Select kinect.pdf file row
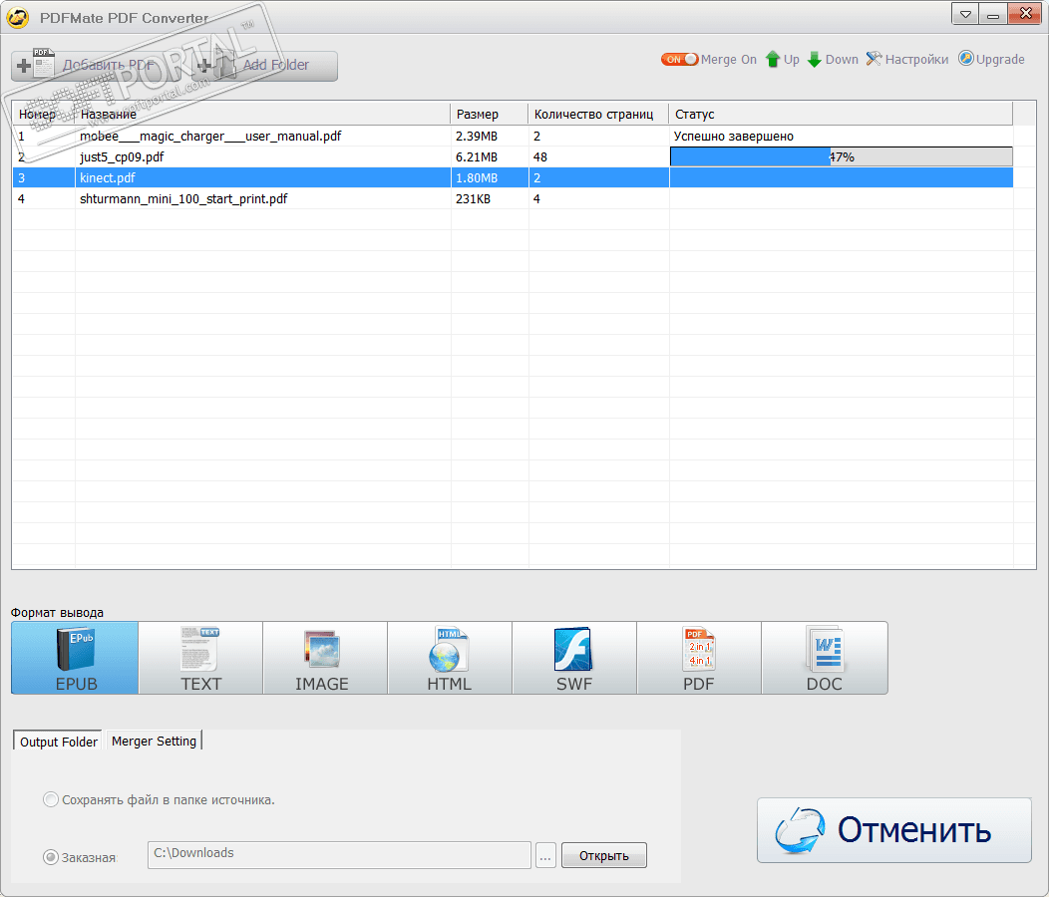This screenshot has width=1049, height=897. [x=513, y=177]
